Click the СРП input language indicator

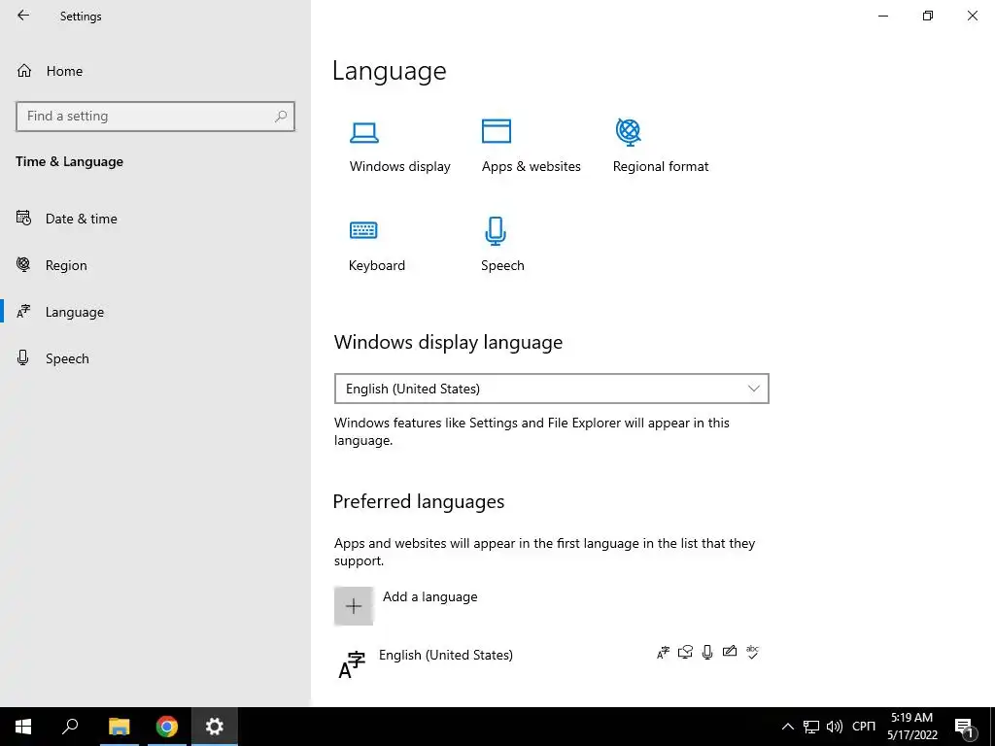click(x=864, y=727)
